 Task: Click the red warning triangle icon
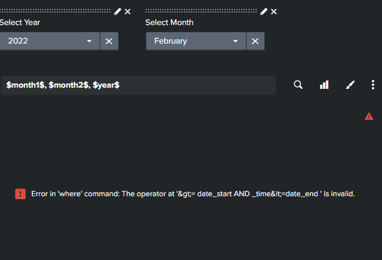(369, 116)
